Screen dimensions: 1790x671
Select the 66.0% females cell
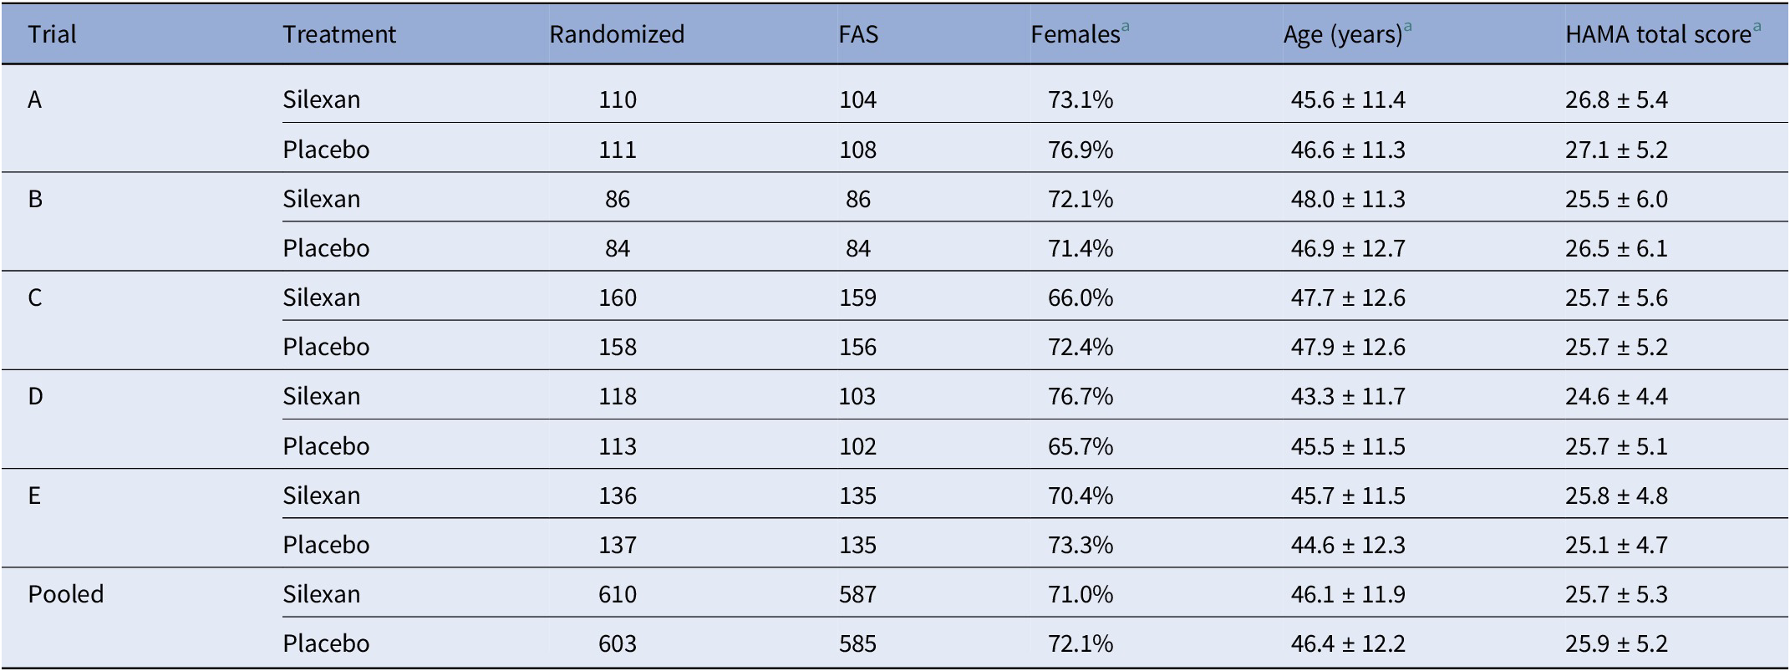[x=1080, y=297]
